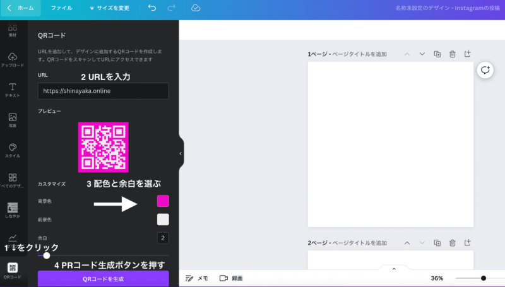Duplicate page 2
The width and height of the screenshot is (505, 287).
[x=437, y=243]
